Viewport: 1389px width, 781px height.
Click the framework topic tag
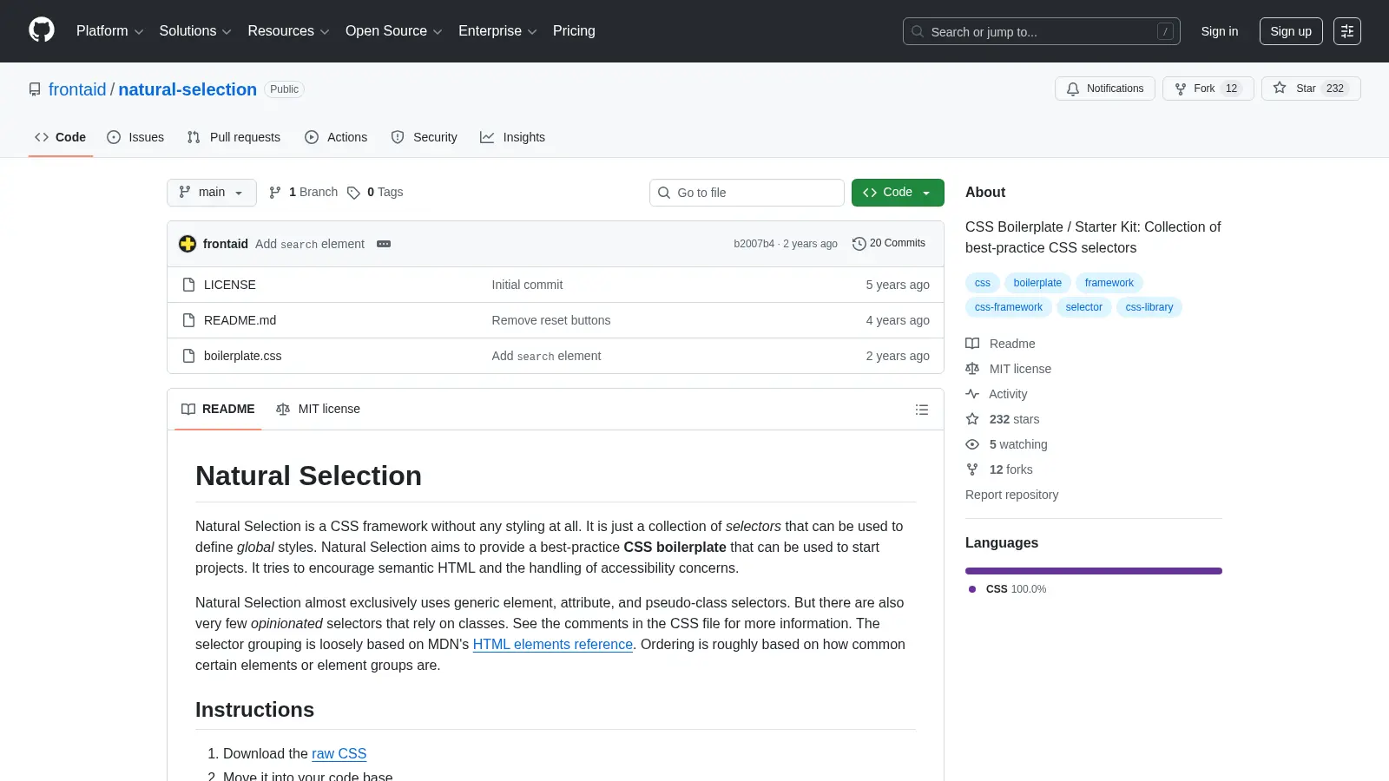[x=1109, y=283]
